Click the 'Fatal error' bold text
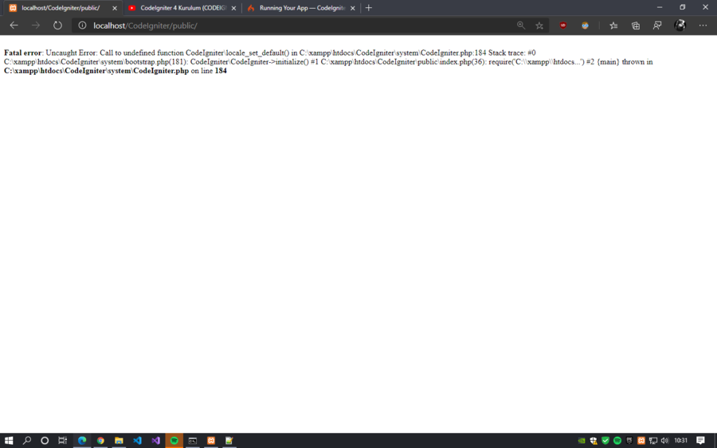This screenshot has height=448, width=717. coord(23,53)
